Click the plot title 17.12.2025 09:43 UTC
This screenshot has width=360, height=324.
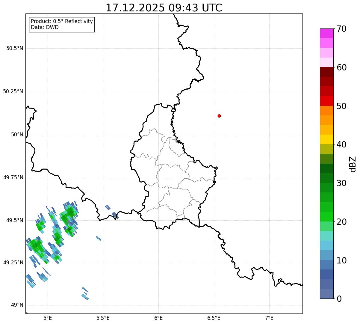(x=164, y=8)
